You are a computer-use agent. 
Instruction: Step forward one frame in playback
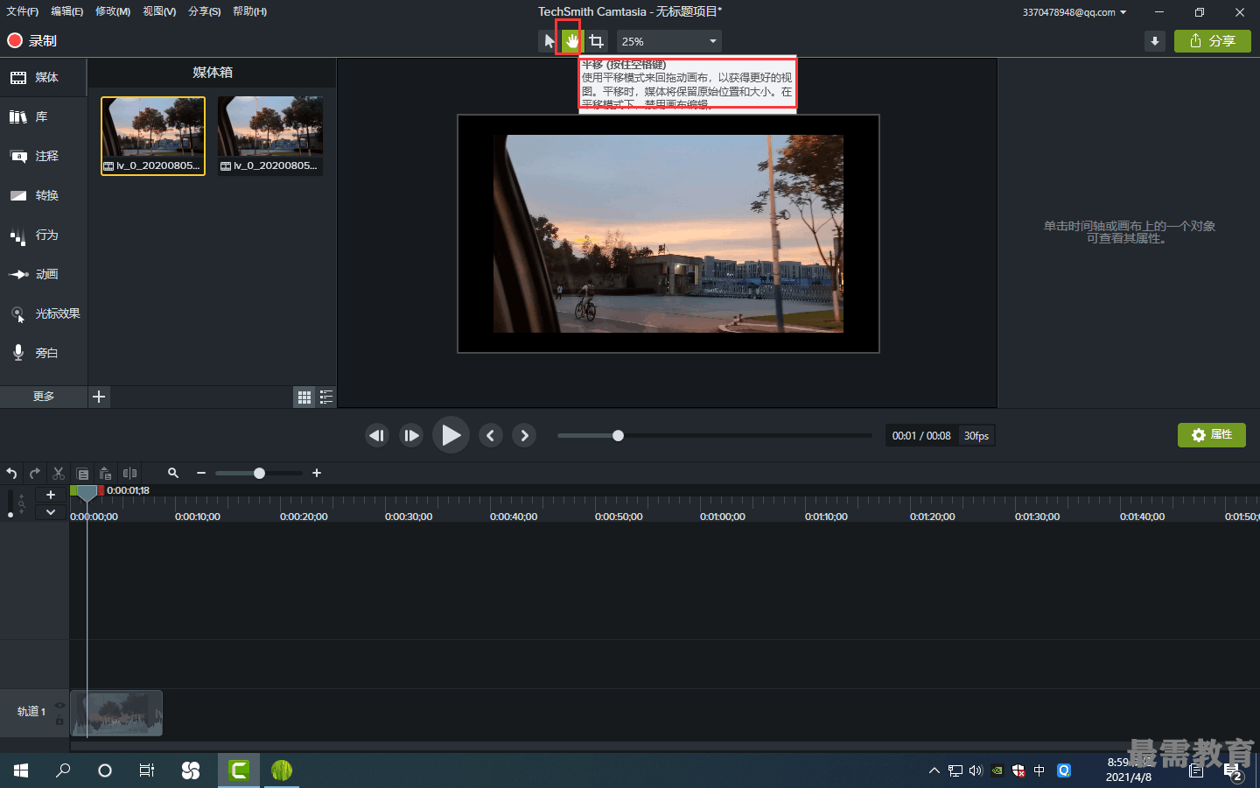(411, 435)
